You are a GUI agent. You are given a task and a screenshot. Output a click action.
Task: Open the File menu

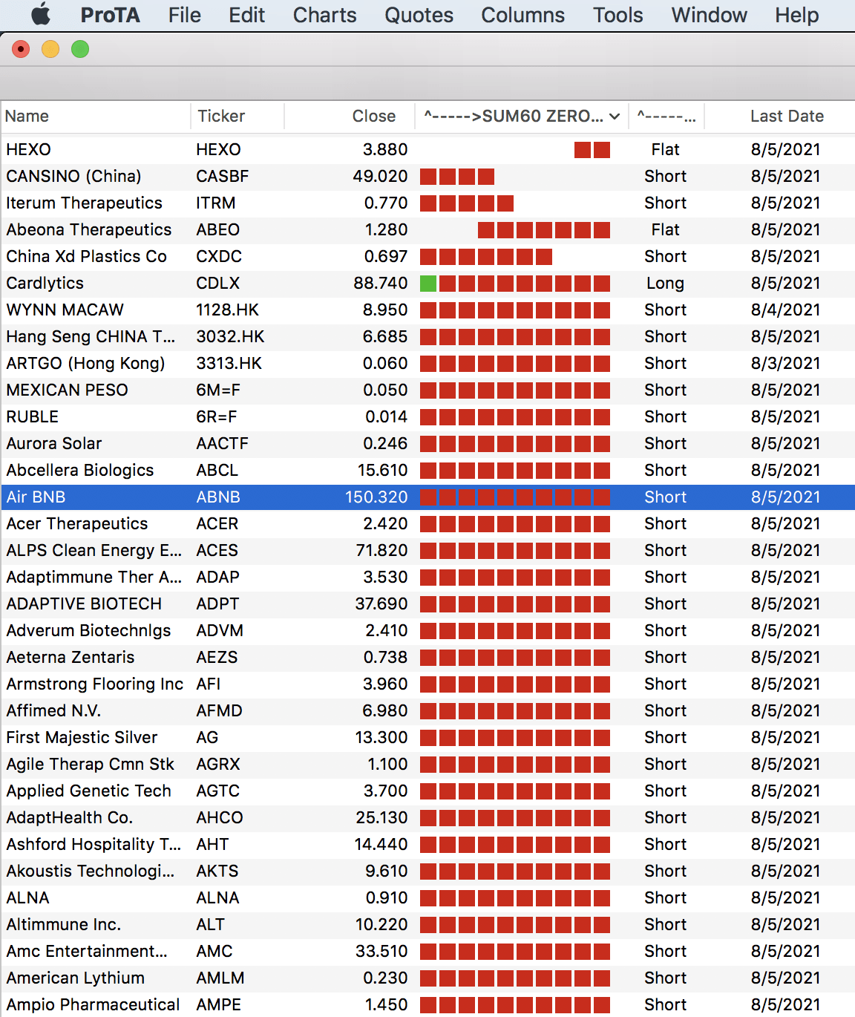tap(184, 15)
